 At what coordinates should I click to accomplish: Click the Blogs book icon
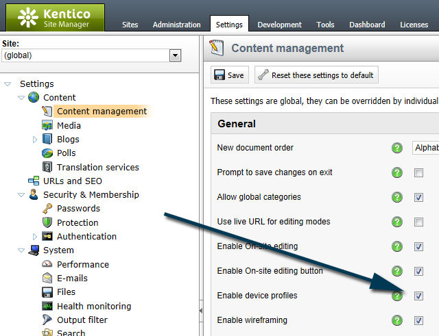coord(47,139)
